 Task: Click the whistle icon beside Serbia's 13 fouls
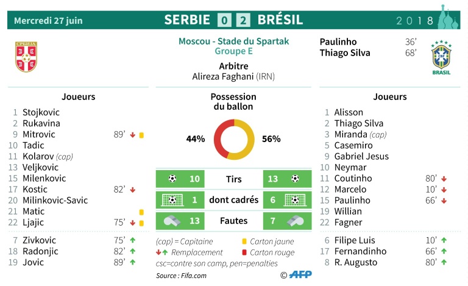tap(172, 221)
